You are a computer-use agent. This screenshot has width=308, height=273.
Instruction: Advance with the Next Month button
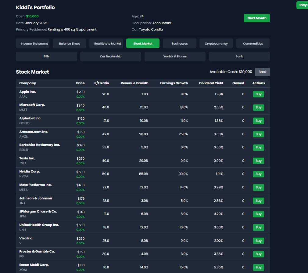(257, 18)
